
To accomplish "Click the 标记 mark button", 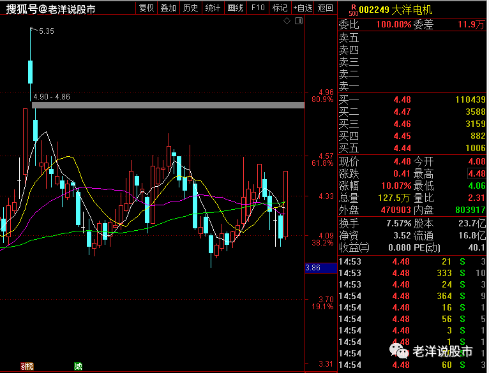I will [x=279, y=8].
